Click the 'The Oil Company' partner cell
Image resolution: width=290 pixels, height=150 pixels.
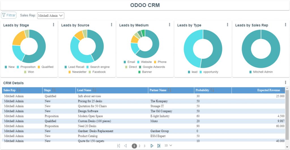click(161, 111)
